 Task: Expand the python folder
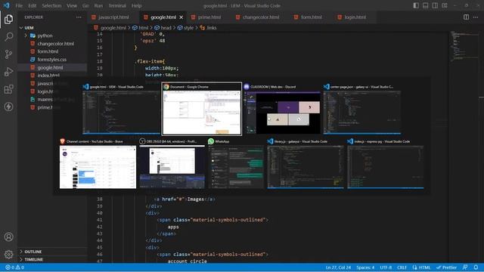click(x=45, y=36)
